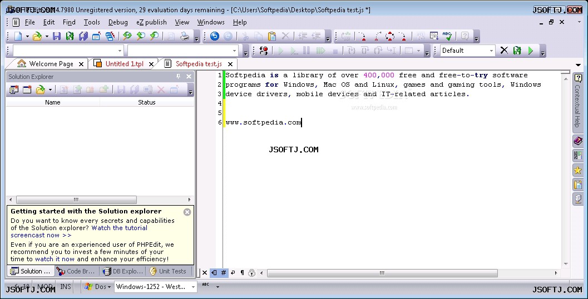Open the Windows menu

point(211,22)
